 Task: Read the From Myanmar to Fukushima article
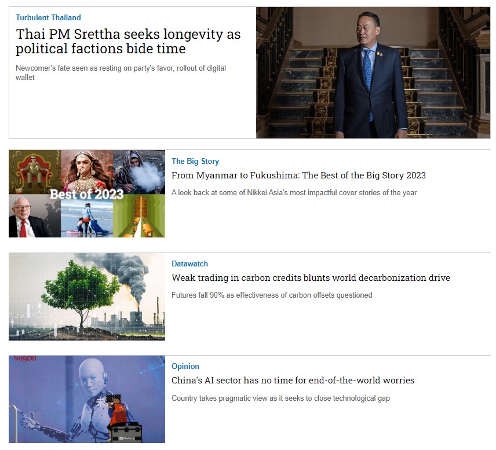click(298, 175)
